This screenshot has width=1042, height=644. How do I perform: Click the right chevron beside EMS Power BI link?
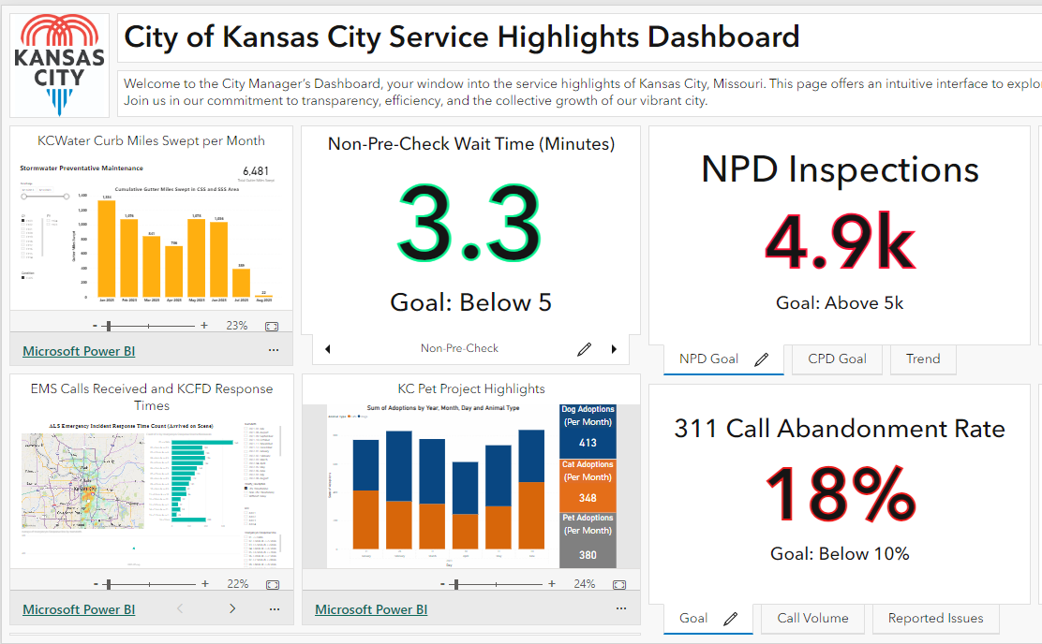point(231,607)
